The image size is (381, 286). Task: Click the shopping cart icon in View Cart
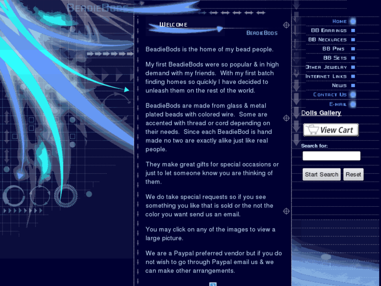[x=312, y=130]
